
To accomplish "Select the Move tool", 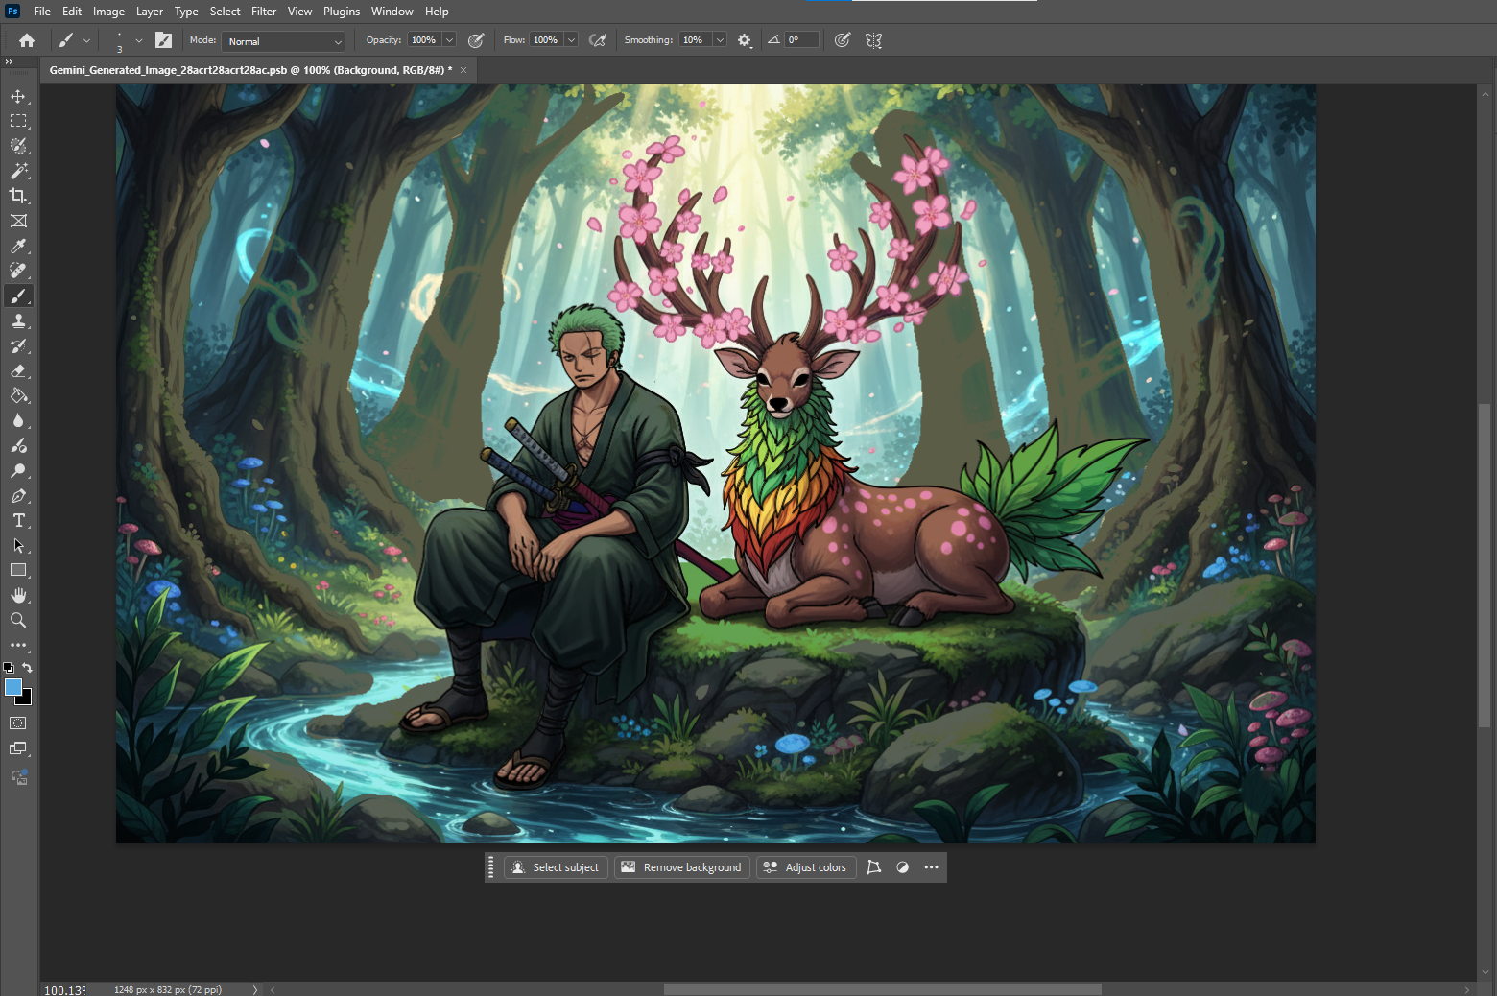I will [18, 96].
